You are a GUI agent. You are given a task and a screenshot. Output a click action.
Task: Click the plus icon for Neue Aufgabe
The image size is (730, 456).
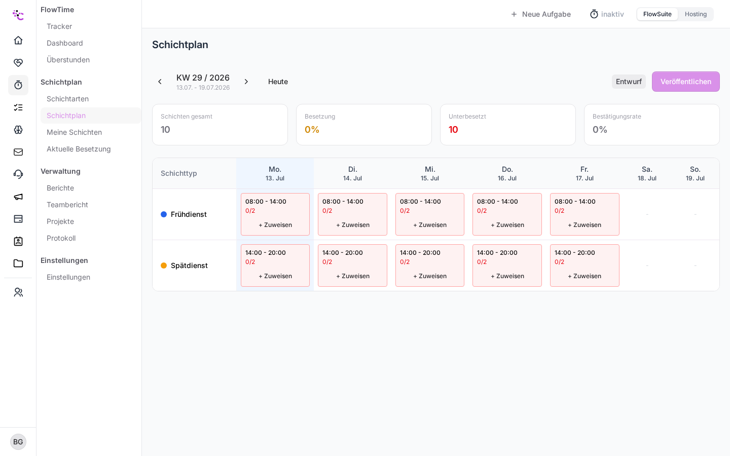tap(514, 14)
